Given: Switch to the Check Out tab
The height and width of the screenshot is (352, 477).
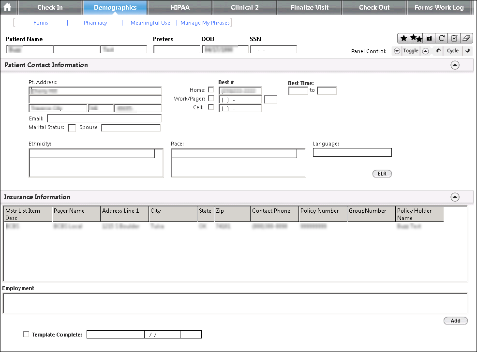Looking at the screenshot, I should (x=374, y=7).
